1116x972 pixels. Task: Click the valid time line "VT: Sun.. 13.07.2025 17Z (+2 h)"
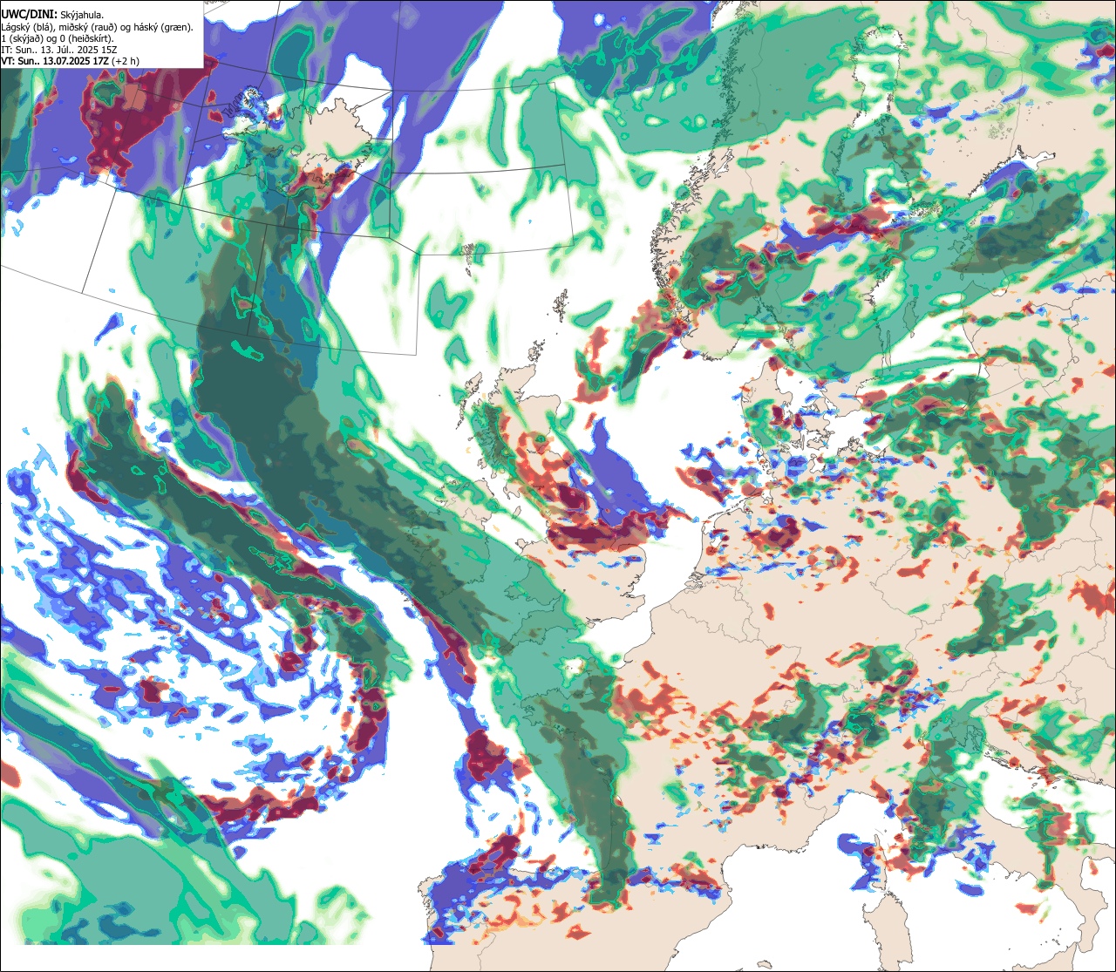[70, 61]
